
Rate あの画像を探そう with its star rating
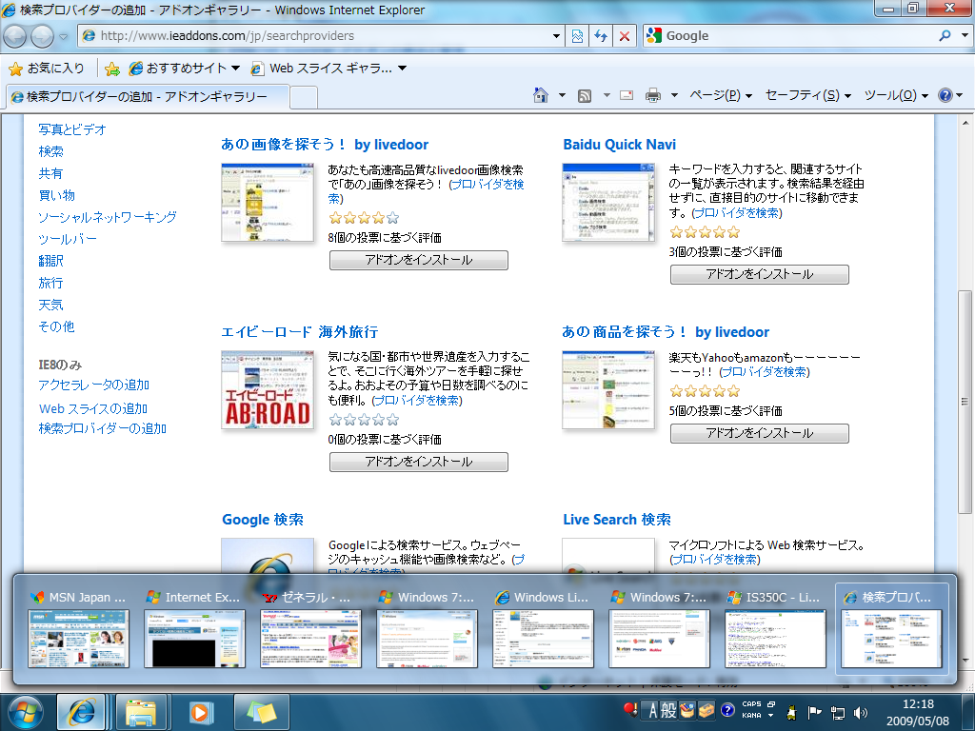(x=364, y=218)
